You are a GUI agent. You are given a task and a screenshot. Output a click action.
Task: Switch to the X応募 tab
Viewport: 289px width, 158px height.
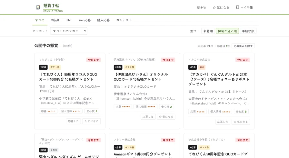55,20
